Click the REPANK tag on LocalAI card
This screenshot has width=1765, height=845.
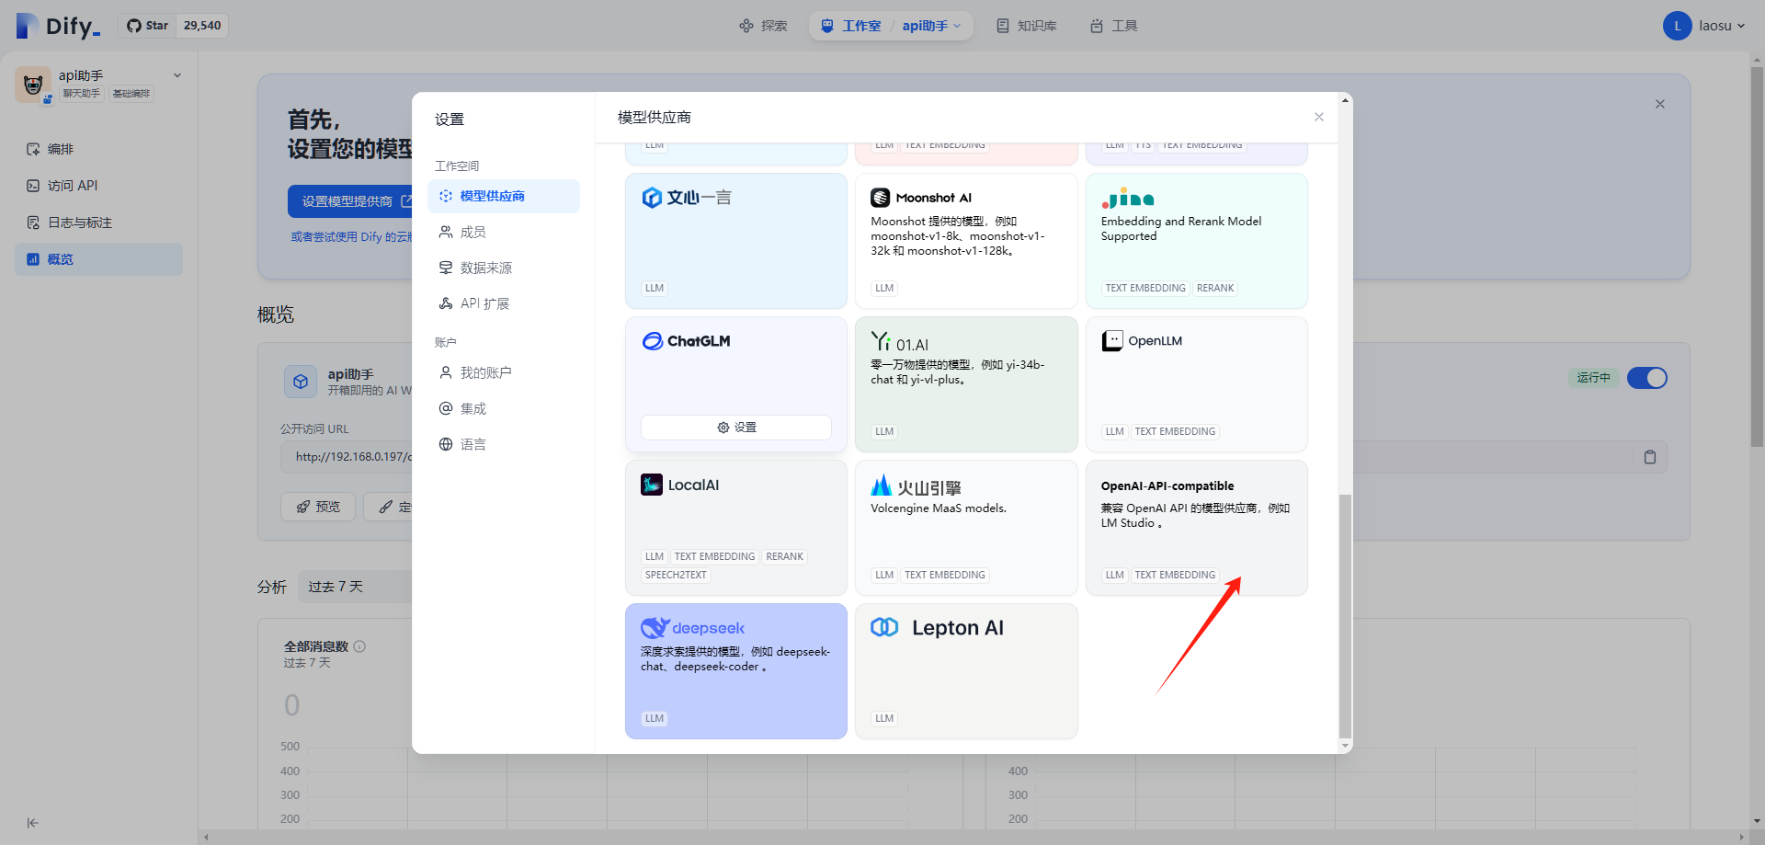coord(784,557)
